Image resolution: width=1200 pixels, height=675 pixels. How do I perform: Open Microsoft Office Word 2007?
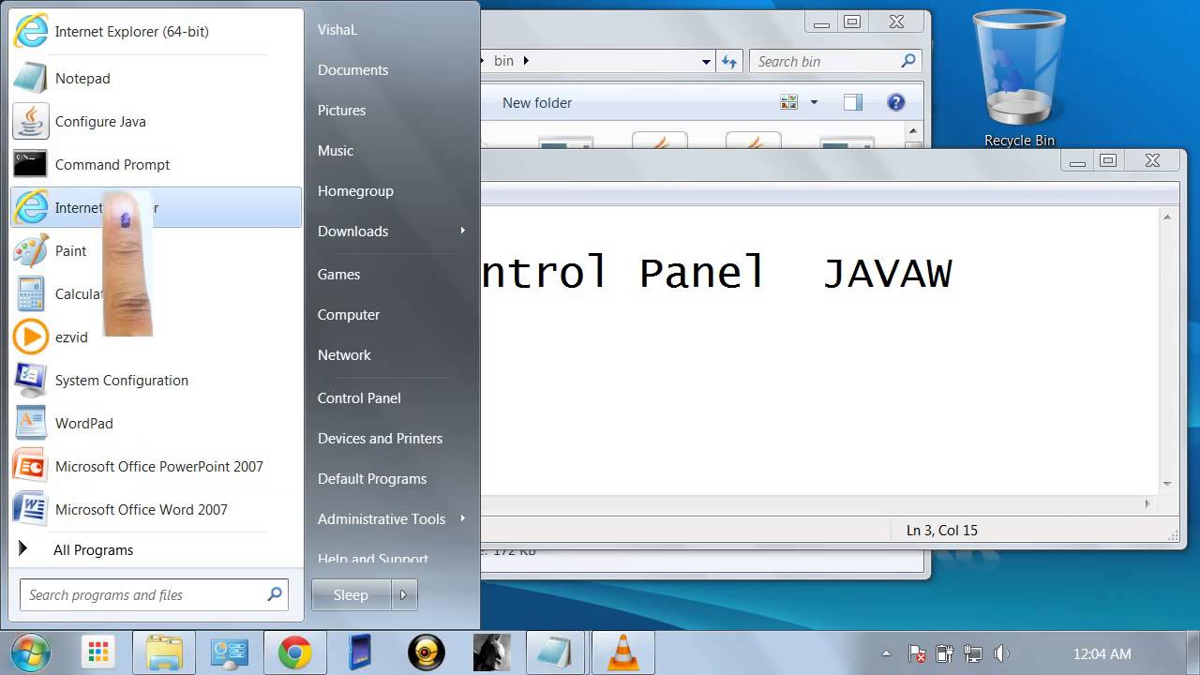click(156, 510)
